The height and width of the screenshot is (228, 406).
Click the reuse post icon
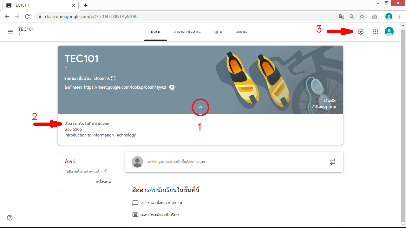(332, 162)
